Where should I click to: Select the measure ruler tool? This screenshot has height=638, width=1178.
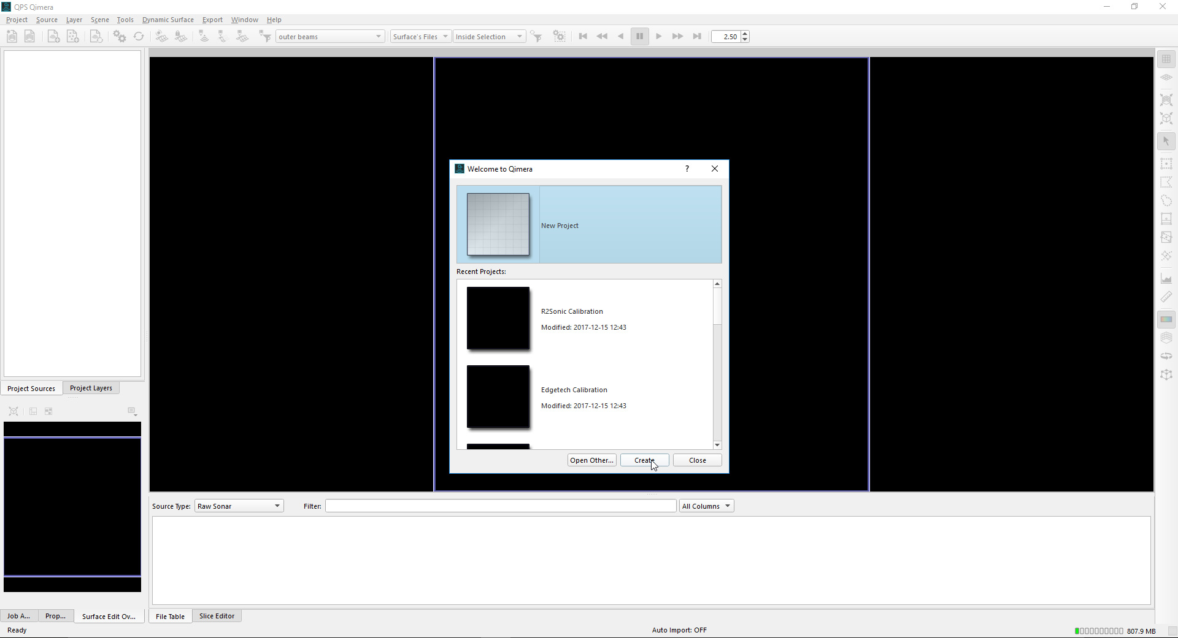[1166, 297]
